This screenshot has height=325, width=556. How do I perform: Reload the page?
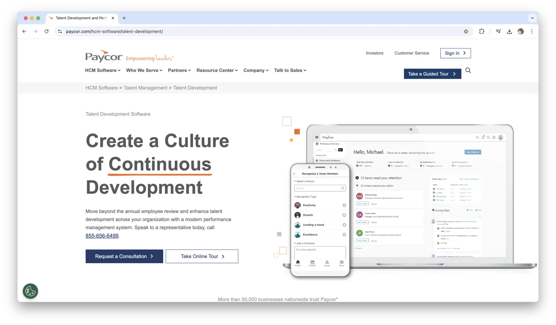(47, 31)
